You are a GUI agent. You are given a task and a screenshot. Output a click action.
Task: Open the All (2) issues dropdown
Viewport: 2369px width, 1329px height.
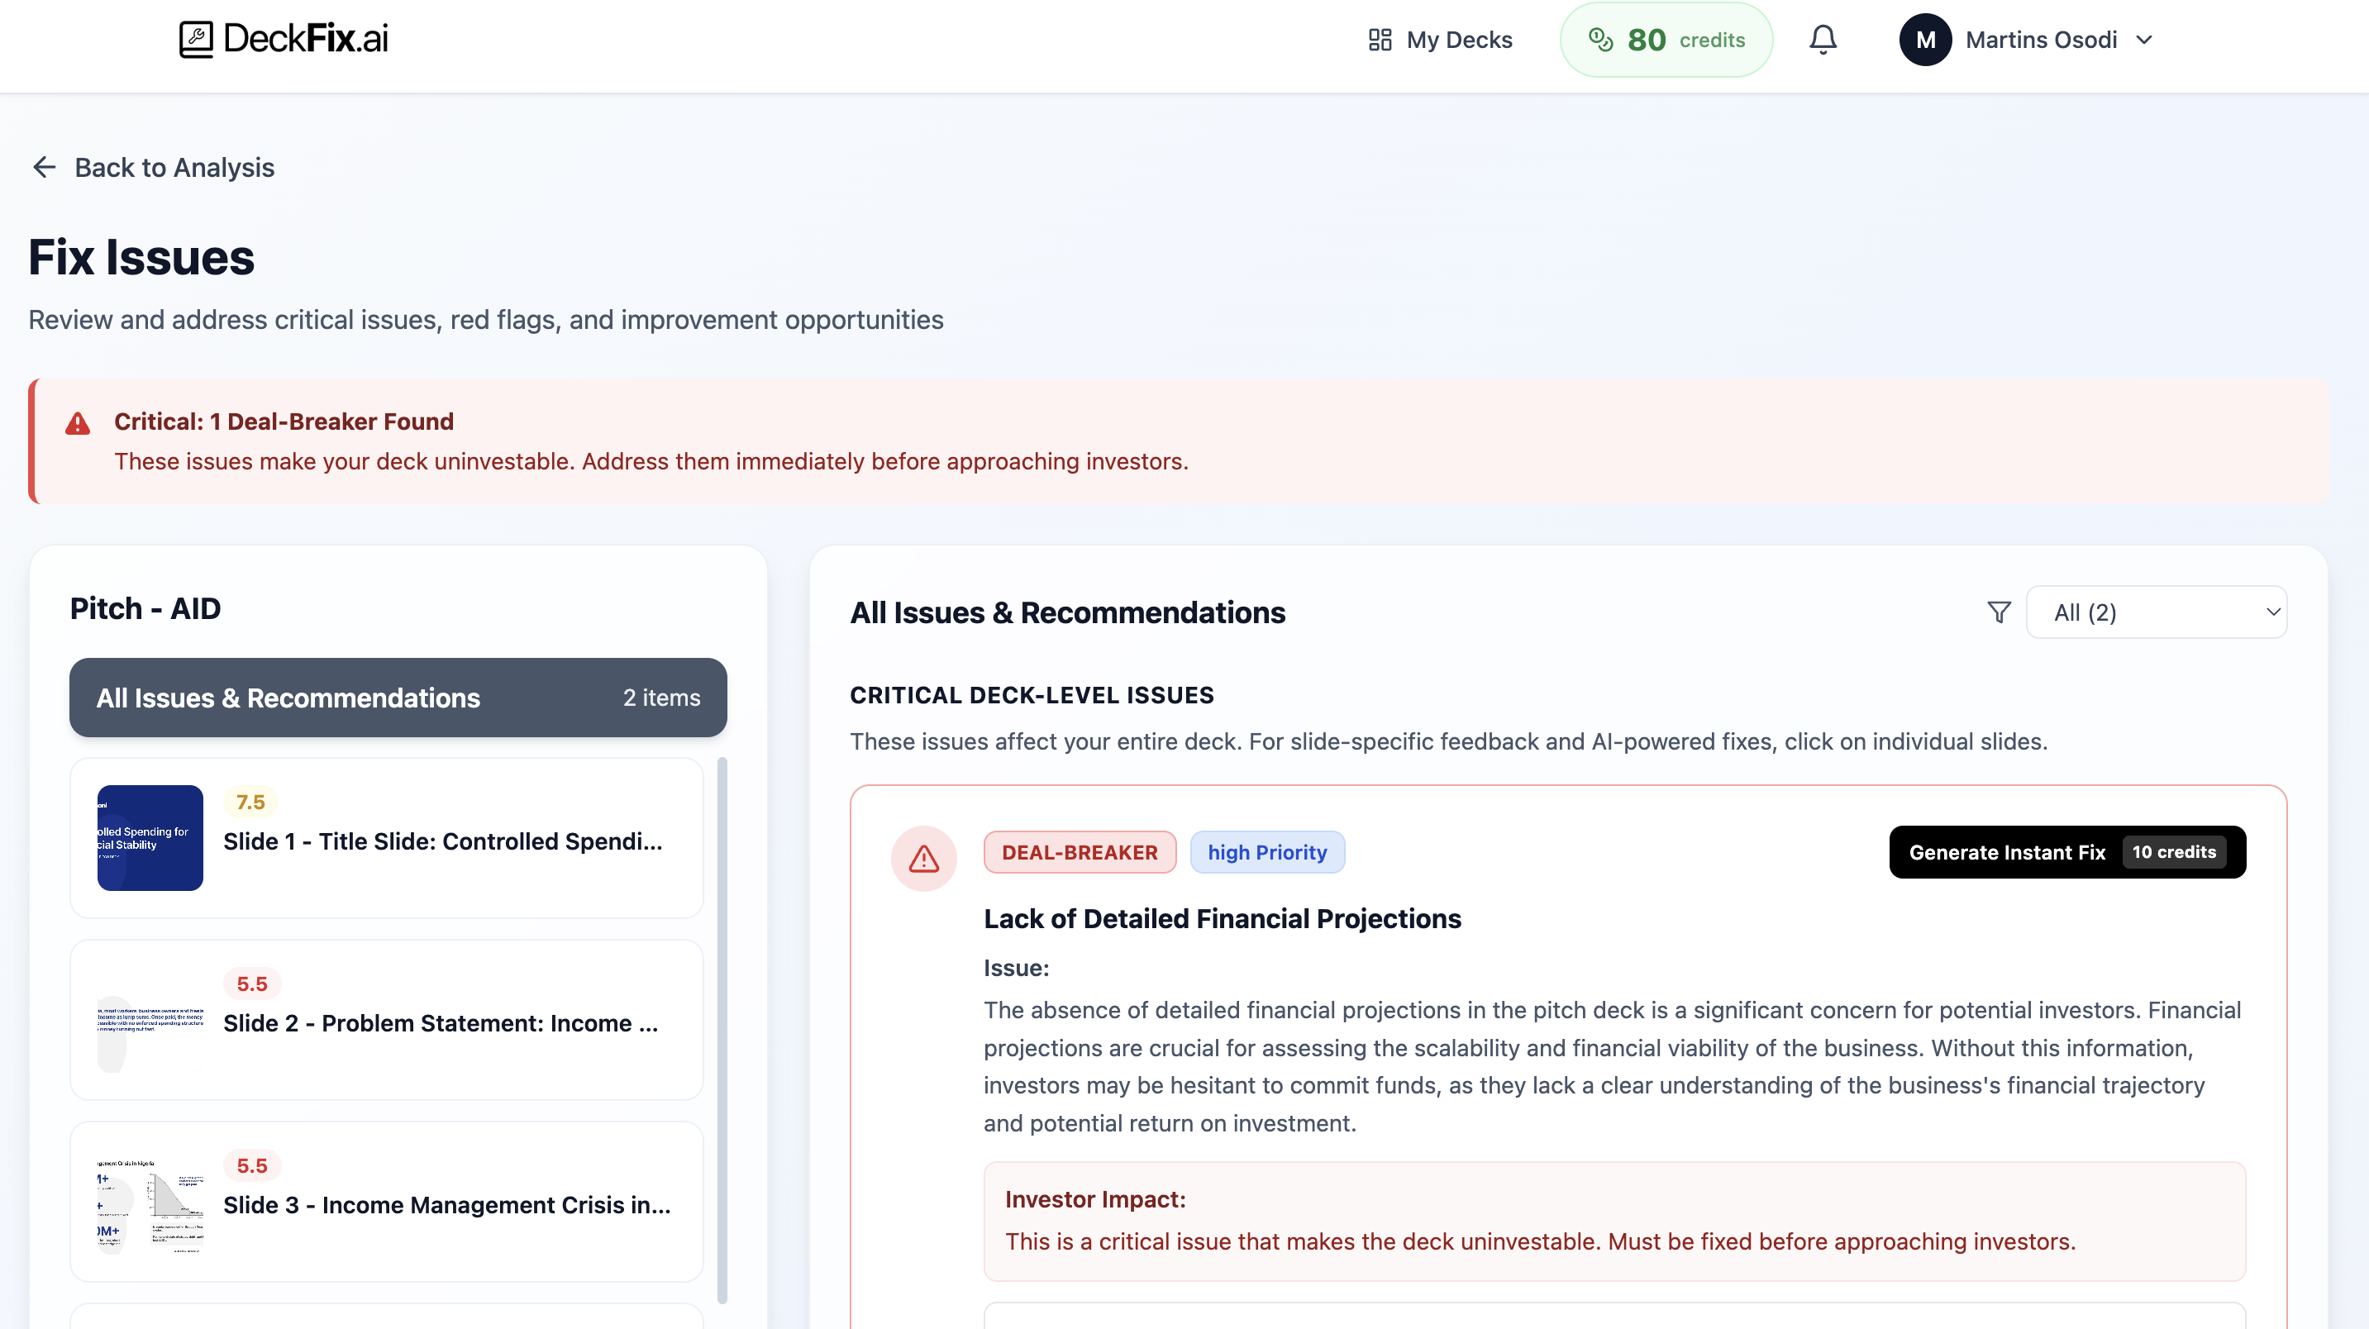2157,612
